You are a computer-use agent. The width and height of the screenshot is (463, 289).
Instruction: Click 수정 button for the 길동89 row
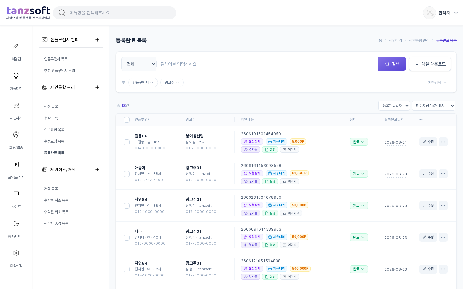pos(428,142)
